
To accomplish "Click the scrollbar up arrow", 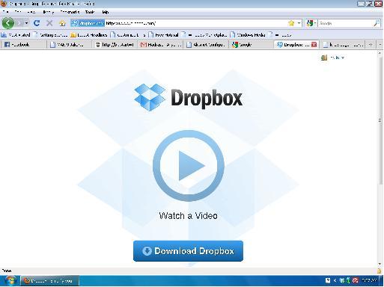I will pos(380,53).
